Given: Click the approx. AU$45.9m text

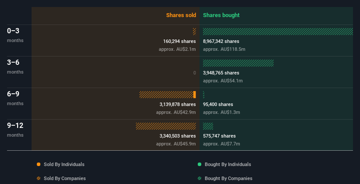Looking at the screenshot, I should click(x=176, y=144).
